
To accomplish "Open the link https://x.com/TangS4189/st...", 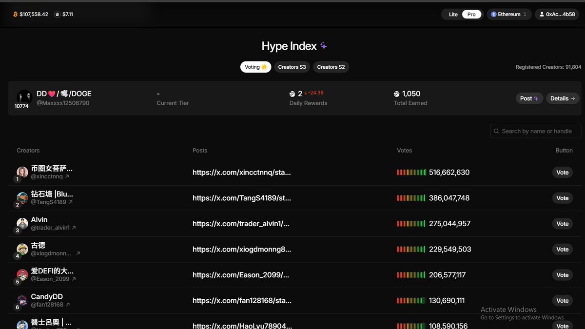I will [242, 198].
